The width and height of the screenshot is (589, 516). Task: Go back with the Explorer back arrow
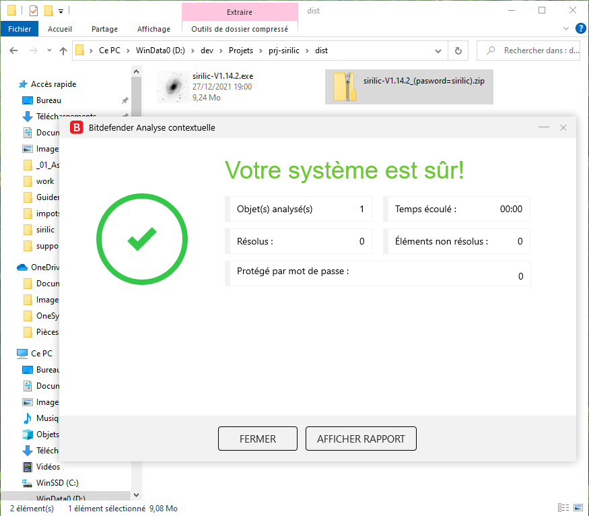[13, 51]
